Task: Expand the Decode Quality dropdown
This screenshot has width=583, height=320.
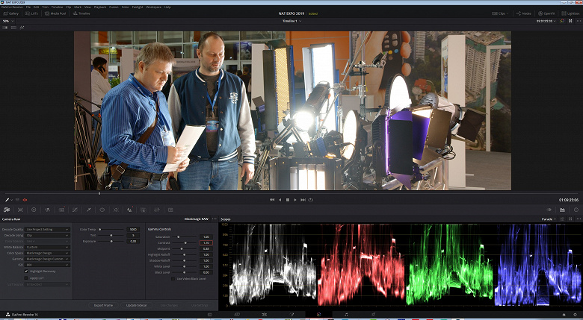Action: pos(46,229)
